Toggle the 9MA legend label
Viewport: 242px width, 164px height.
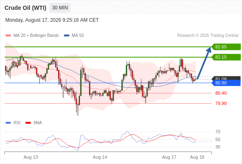click(x=38, y=123)
